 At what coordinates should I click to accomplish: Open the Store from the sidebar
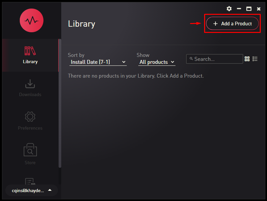[30, 154]
